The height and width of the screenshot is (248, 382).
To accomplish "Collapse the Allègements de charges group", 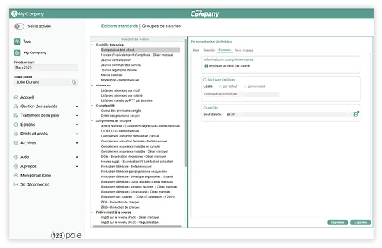I will coord(92,121).
